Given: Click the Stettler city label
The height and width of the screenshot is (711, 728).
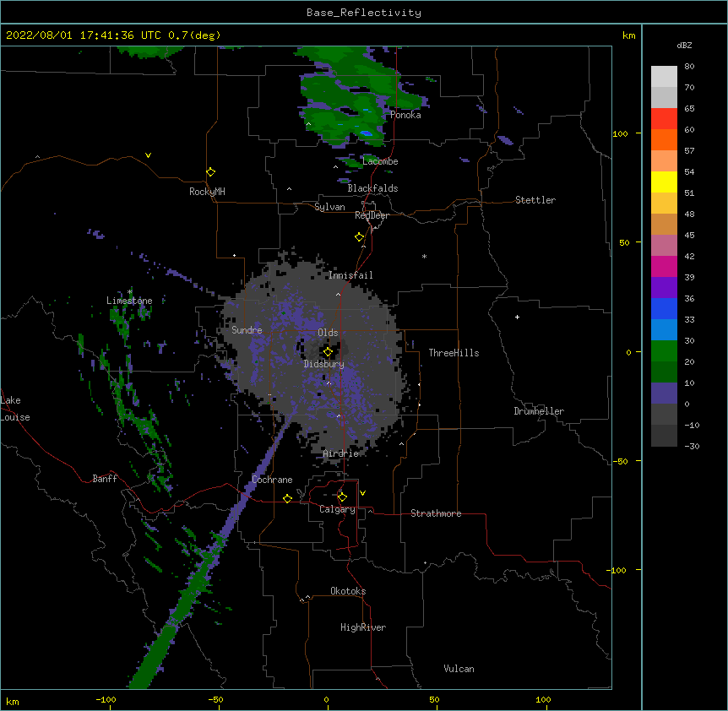Looking at the screenshot, I should pyautogui.click(x=535, y=200).
